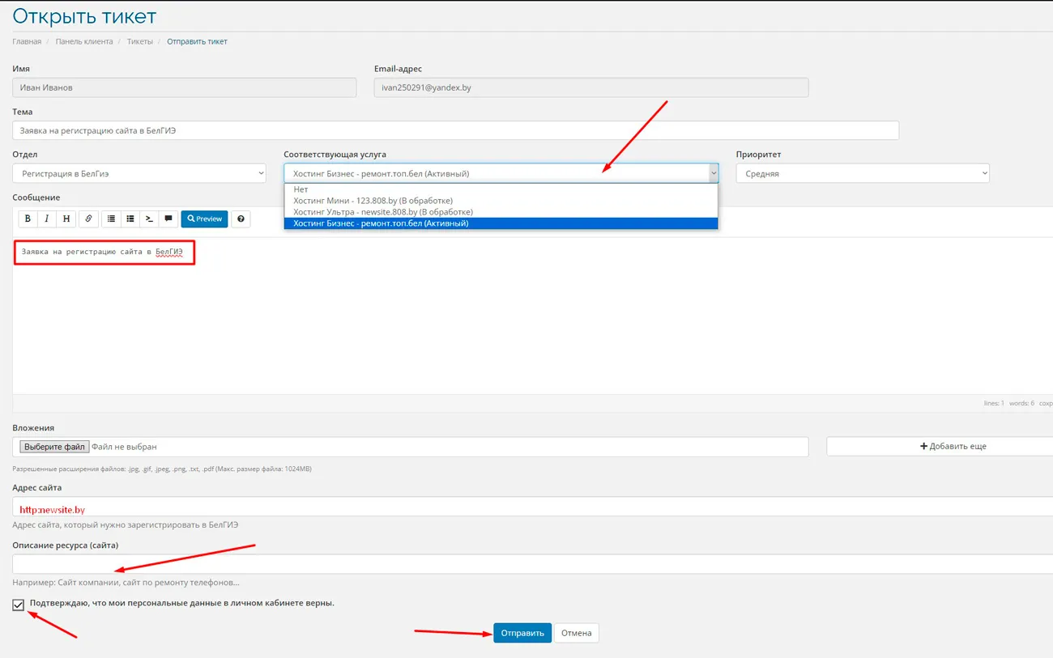Focus the Описание ресурса input field

(x=532, y=564)
